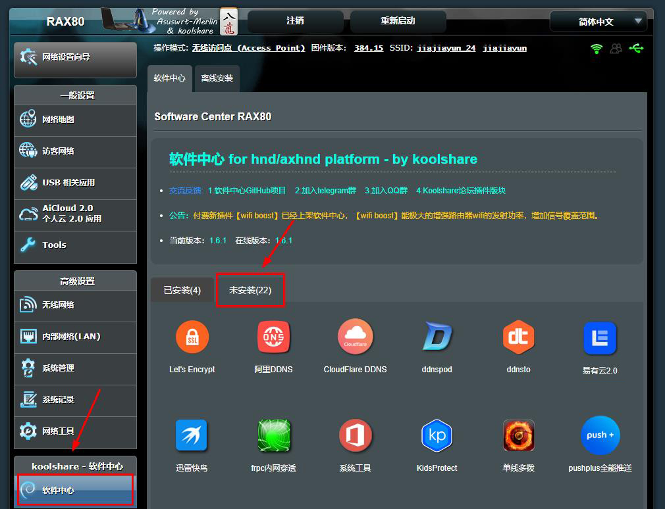Click the 系统记录 log icon
Image resolution: width=665 pixels, height=509 pixels.
click(x=28, y=399)
